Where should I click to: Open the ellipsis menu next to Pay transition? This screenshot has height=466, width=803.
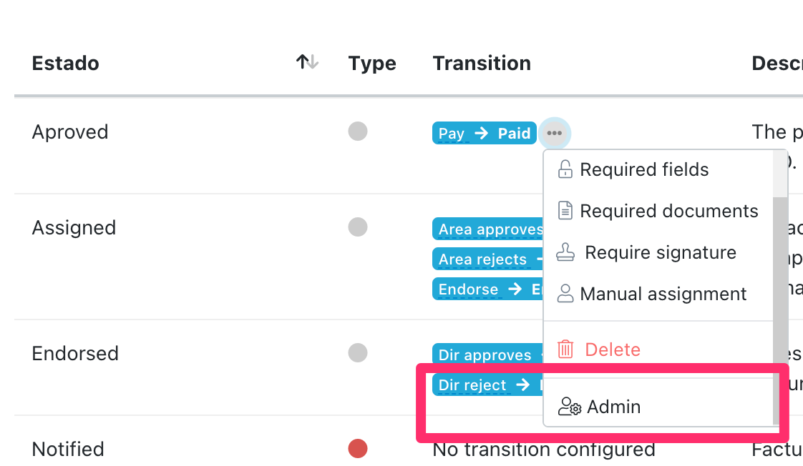(x=555, y=133)
